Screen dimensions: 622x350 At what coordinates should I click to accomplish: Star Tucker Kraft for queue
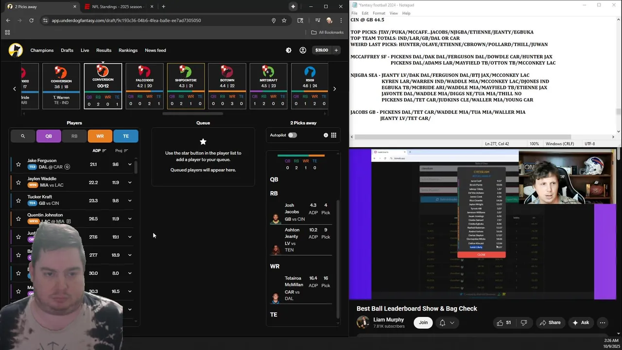(18, 200)
